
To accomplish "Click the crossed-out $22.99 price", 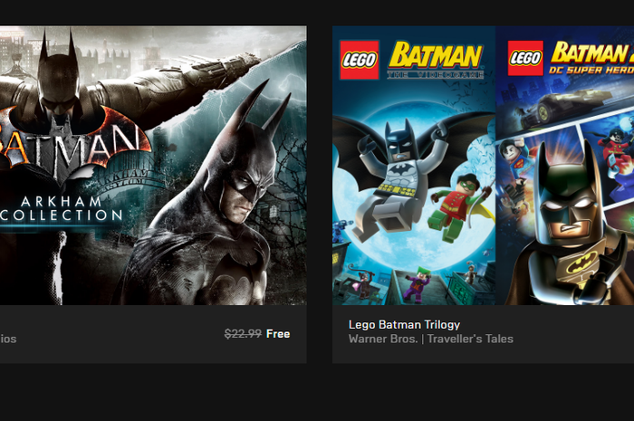I will (x=243, y=334).
